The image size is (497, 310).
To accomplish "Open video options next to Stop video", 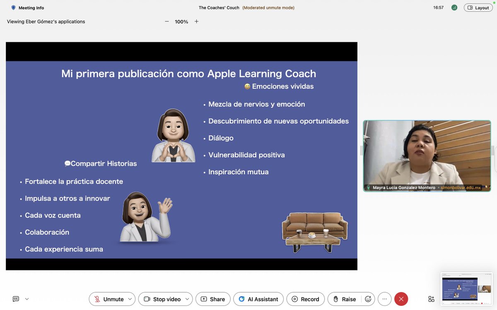I will (x=188, y=299).
